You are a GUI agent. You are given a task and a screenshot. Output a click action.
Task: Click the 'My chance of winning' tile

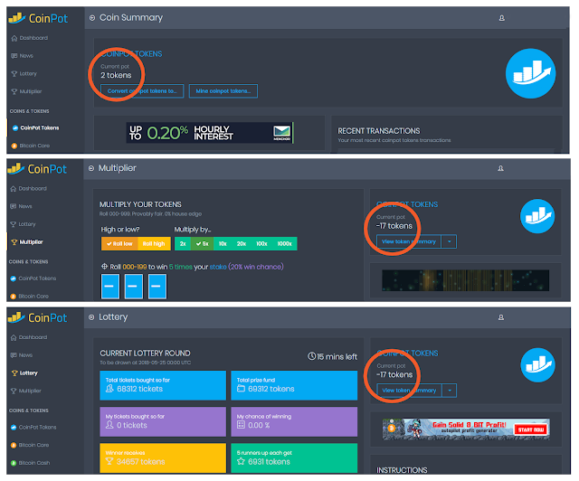[294, 421]
